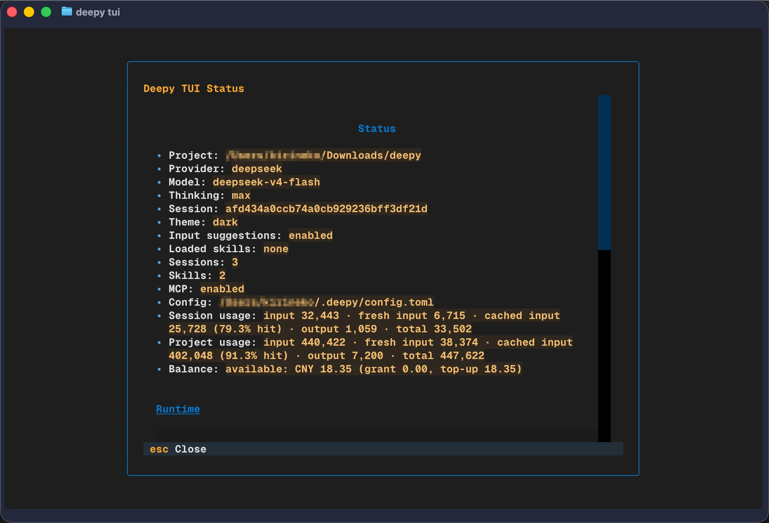The width and height of the screenshot is (769, 523).
Task: Select MCP value 'enabled'
Action: tap(222, 289)
